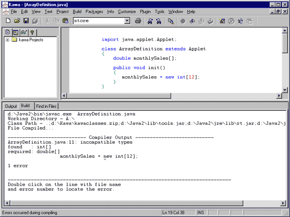The height and width of the screenshot is (217, 290).
Task: Click the editor vertical scrollbar thumb
Action: pyautogui.click(x=285, y=43)
